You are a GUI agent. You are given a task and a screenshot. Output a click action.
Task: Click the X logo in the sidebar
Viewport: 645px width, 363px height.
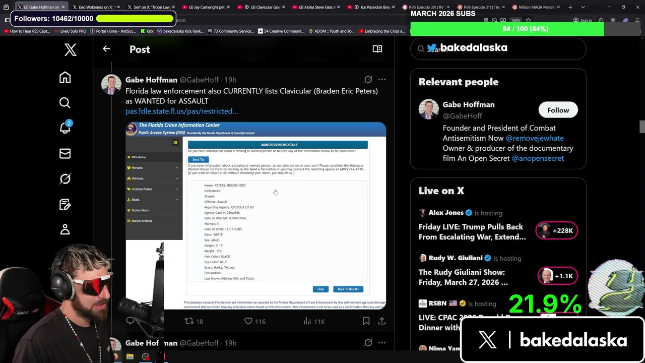[70, 49]
